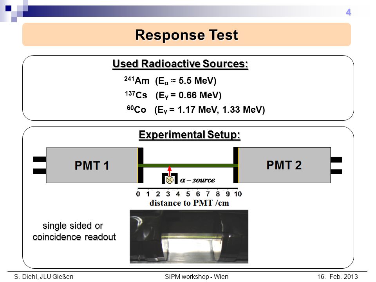
Task: Click the 'S. Diehl, JLU Gießen' footer
Action: coord(43,277)
